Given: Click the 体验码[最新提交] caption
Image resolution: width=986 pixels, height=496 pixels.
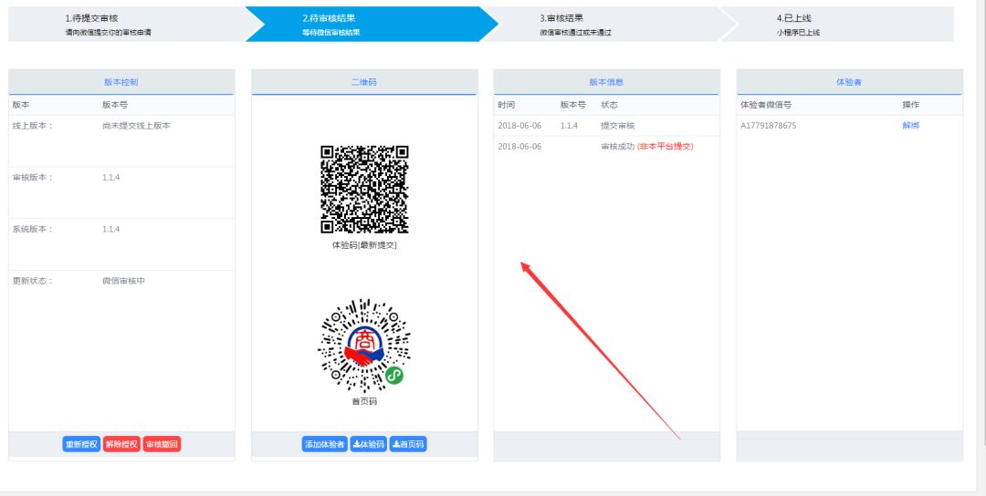Looking at the screenshot, I should pyautogui.click(x=364, y=245).
